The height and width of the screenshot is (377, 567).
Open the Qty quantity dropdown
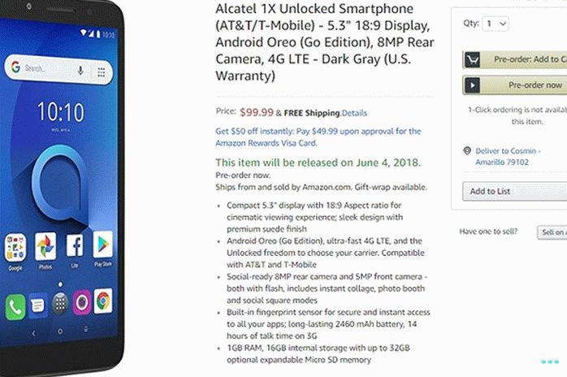pos(496,24)
